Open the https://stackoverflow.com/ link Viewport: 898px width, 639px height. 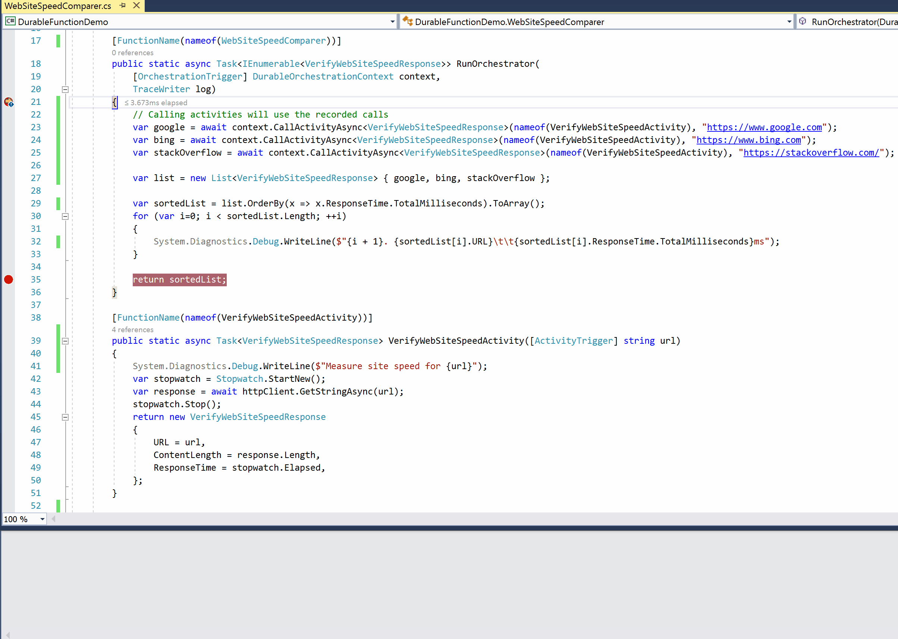(x=811, y=153)
